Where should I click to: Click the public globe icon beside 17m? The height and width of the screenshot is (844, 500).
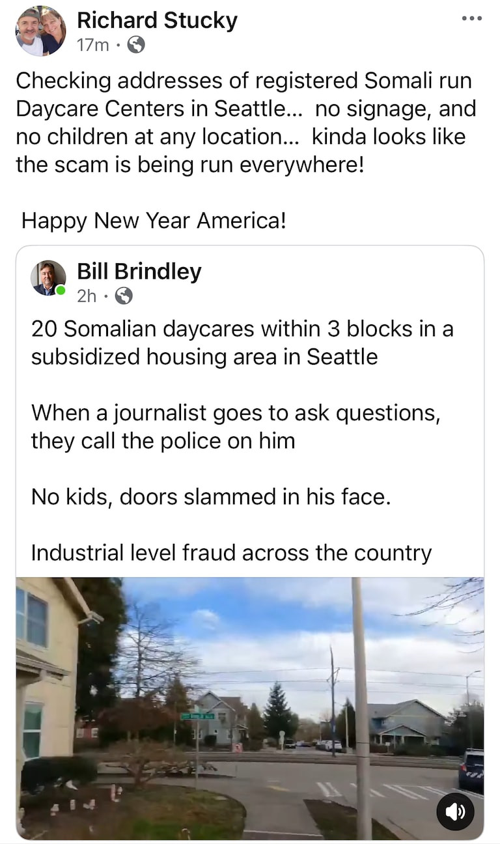tap(135, 45)
